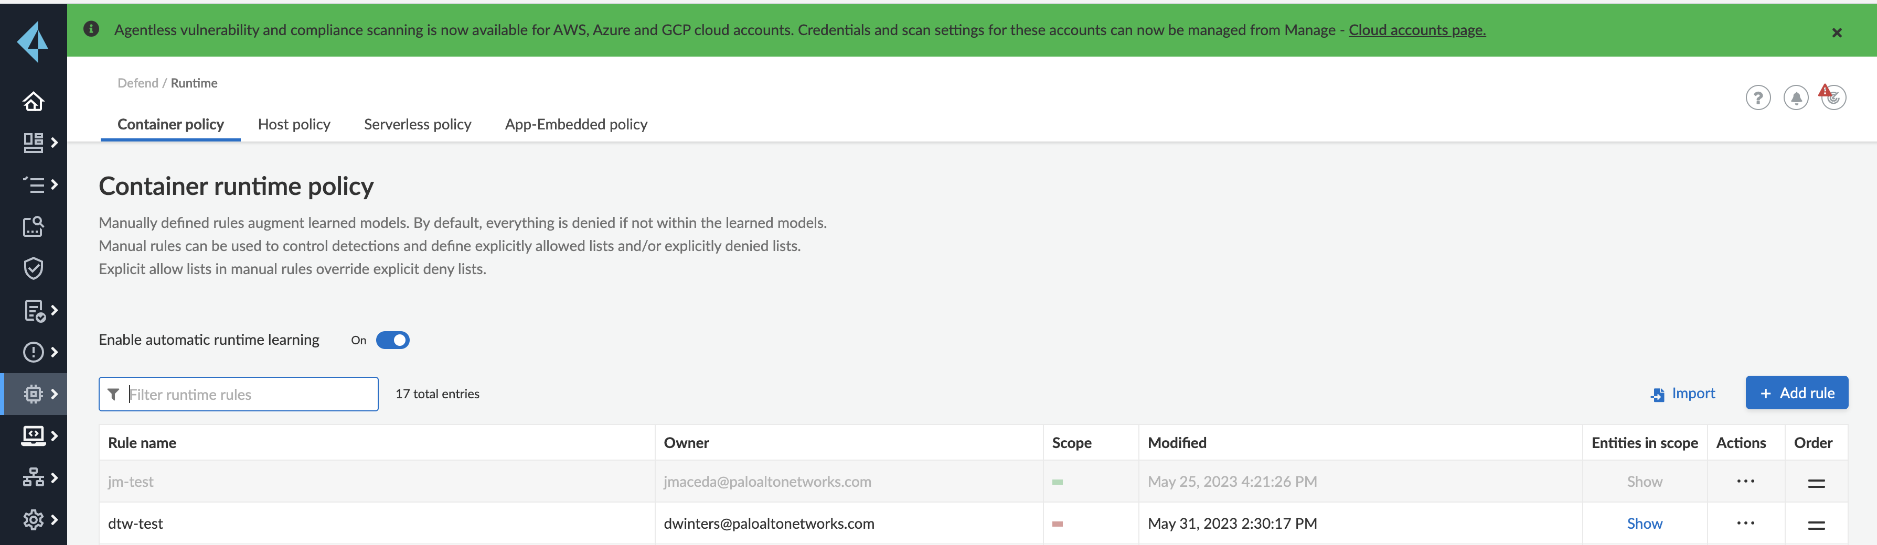Go to the Home dashboard icon
The image size is (1877, 545).
point(33,101)
